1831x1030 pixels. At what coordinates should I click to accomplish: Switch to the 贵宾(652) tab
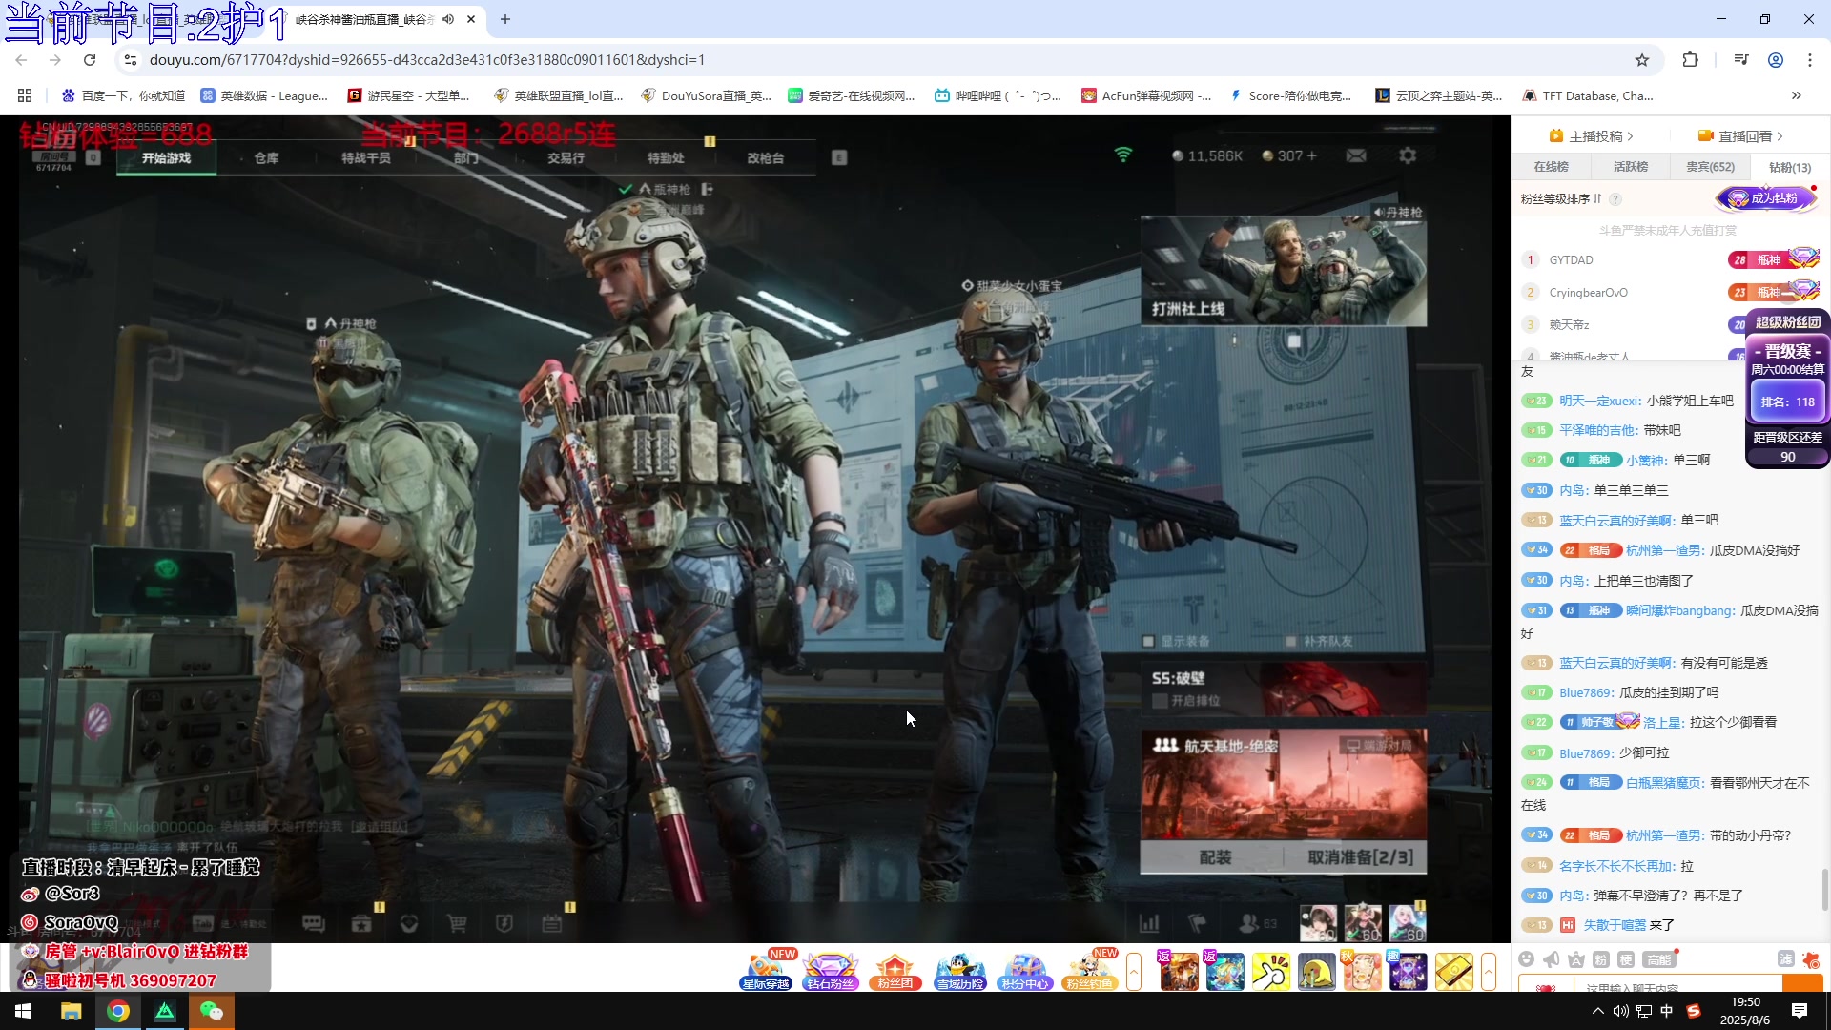coord(1711,167)
